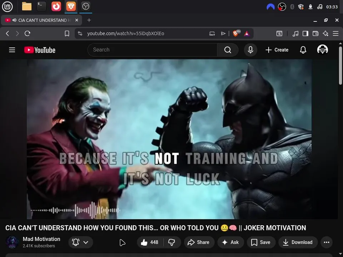
Task: Open the 03:33 clock calendar
Action: [x=332, y=7]
